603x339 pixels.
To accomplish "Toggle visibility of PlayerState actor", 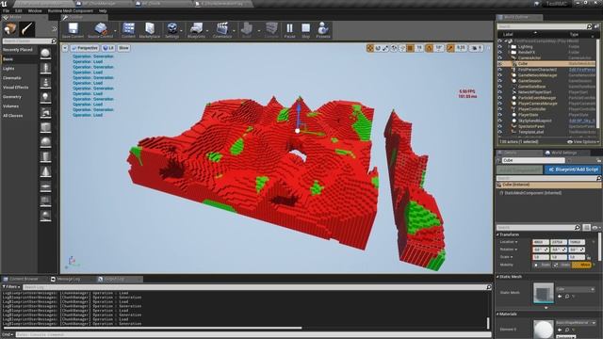I will pyautogui.click(x=500, y=115).
